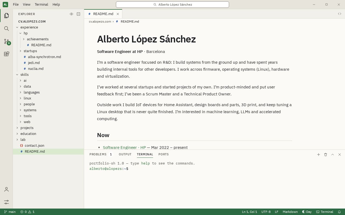Open the Search view in activity bar
The width and height of the screenshot is (345, 215).
pos(6,28)
